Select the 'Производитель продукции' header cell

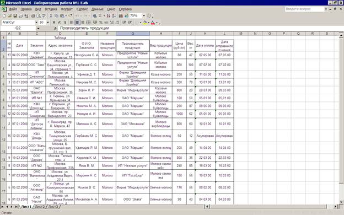(x=133, y=45)
